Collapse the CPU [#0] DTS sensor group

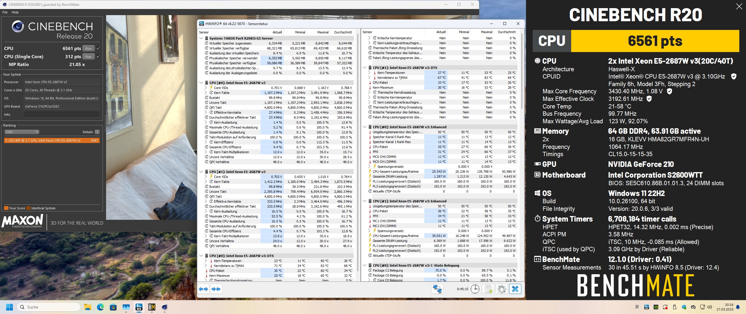pyautogui.click(x=201, y=256)
